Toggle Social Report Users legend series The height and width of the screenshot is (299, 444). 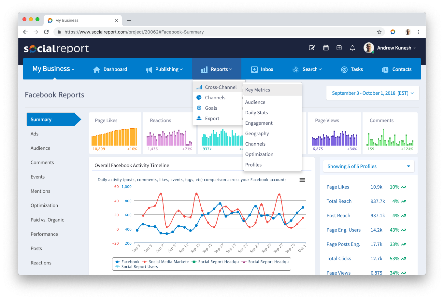pyautogui.click(x=136, y=267)
